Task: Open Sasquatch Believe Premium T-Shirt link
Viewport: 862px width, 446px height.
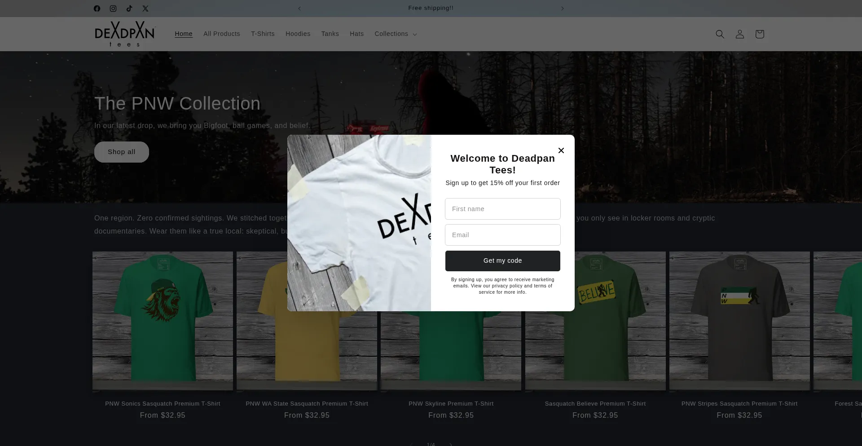Action: pos(595,404)
